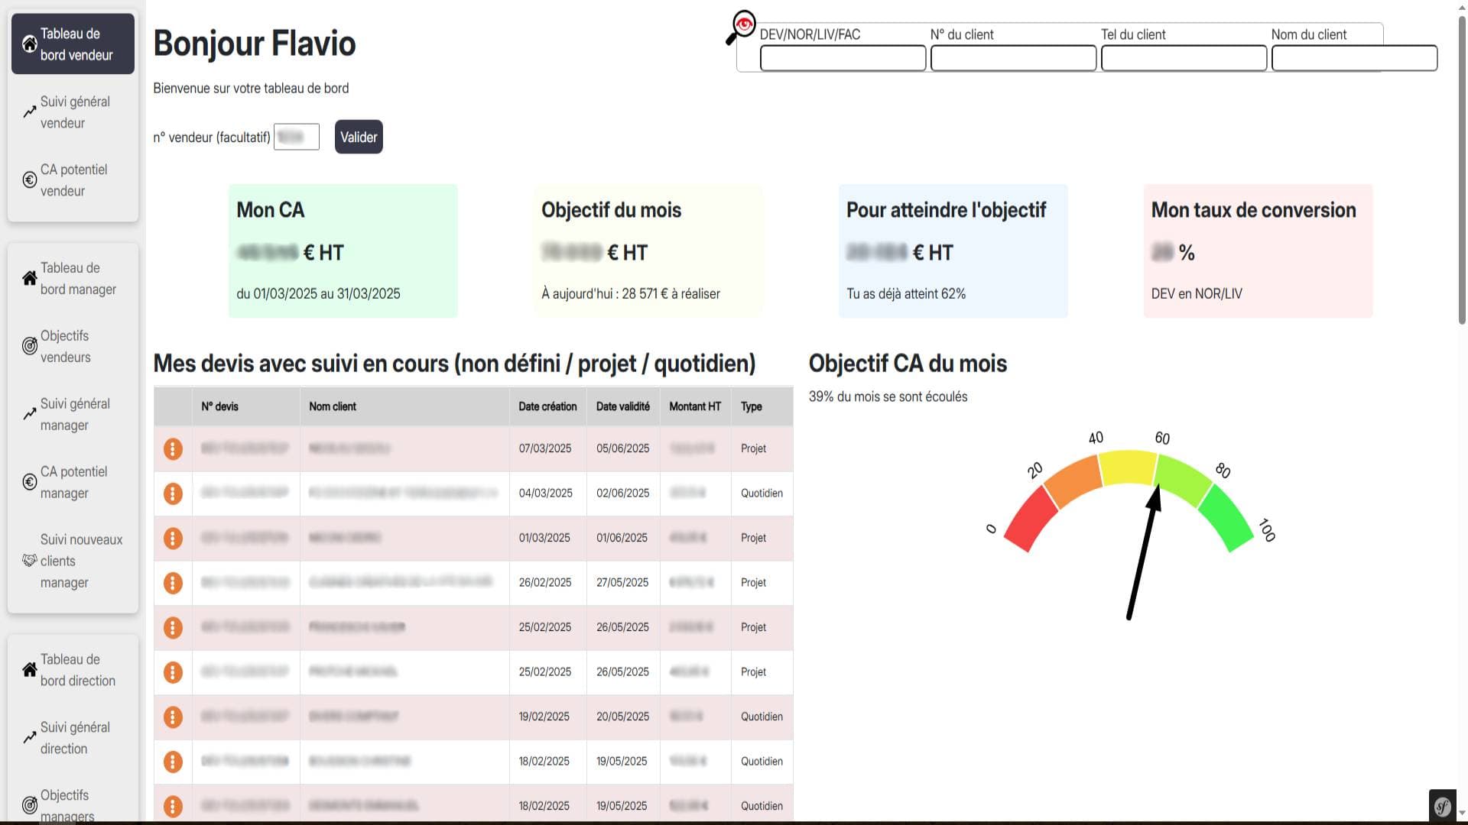
Task: Click the validity date 05/06/2025 cell
Action: point(623,448)
